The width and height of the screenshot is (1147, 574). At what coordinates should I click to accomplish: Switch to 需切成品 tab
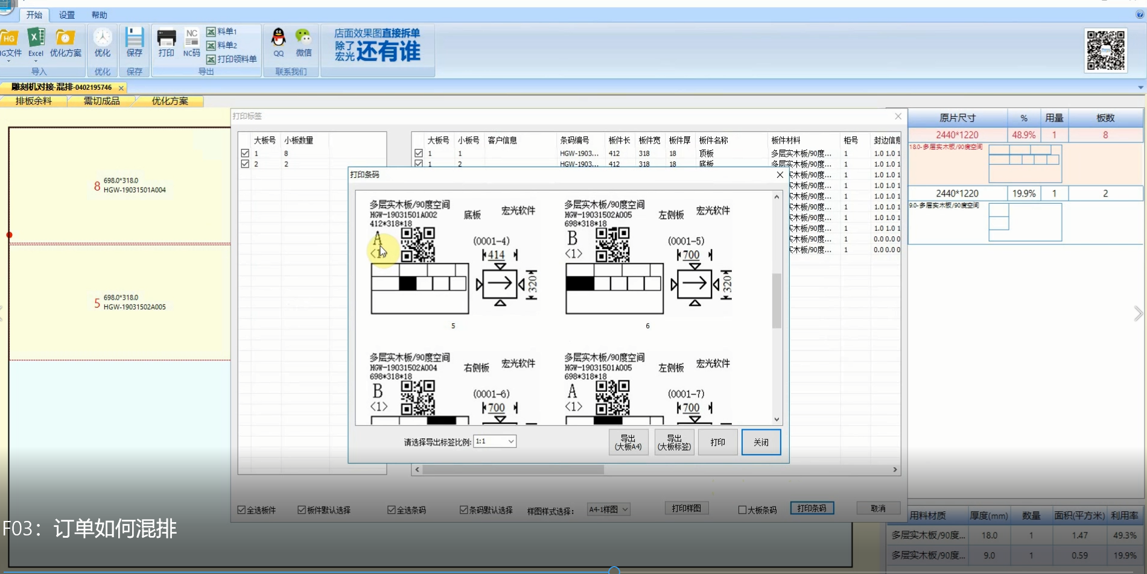101,101
